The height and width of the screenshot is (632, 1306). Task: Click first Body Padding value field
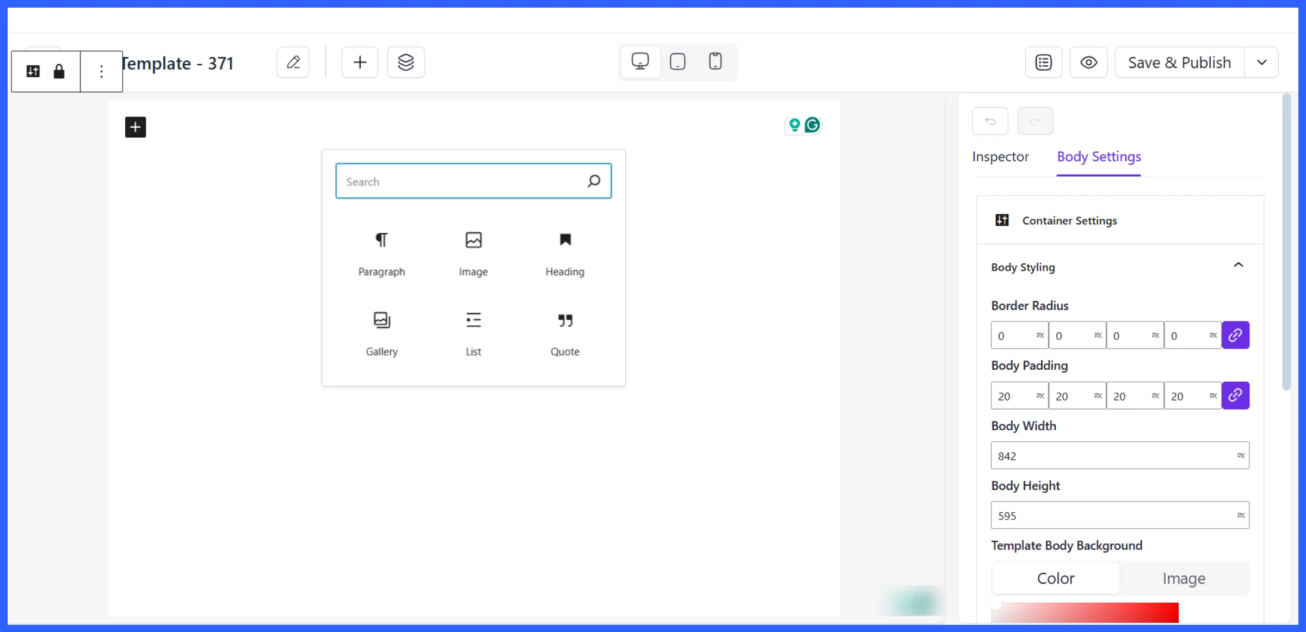coord(1019,396)
